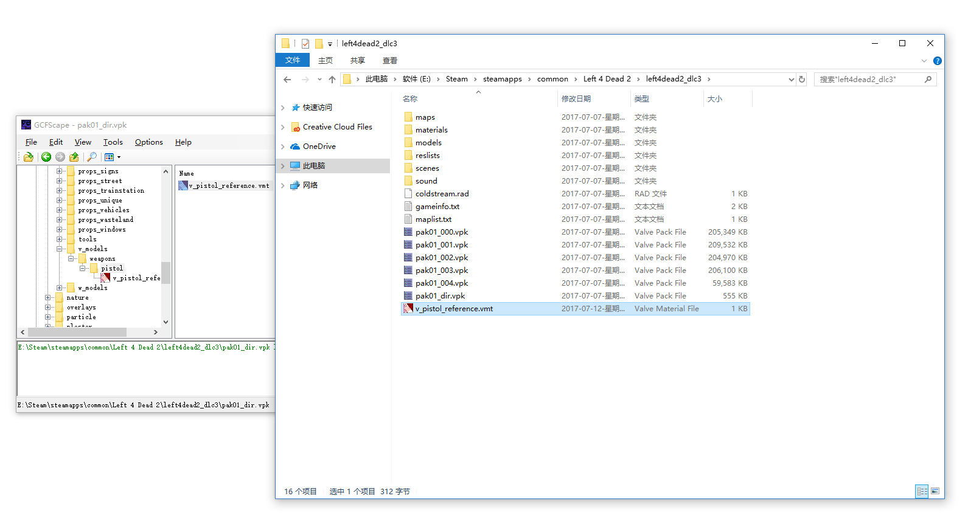Click the Open file icon in GCFScape toolbar
Image resolution: width=968 pixels, height=524 pixels.
pos(29,157)
